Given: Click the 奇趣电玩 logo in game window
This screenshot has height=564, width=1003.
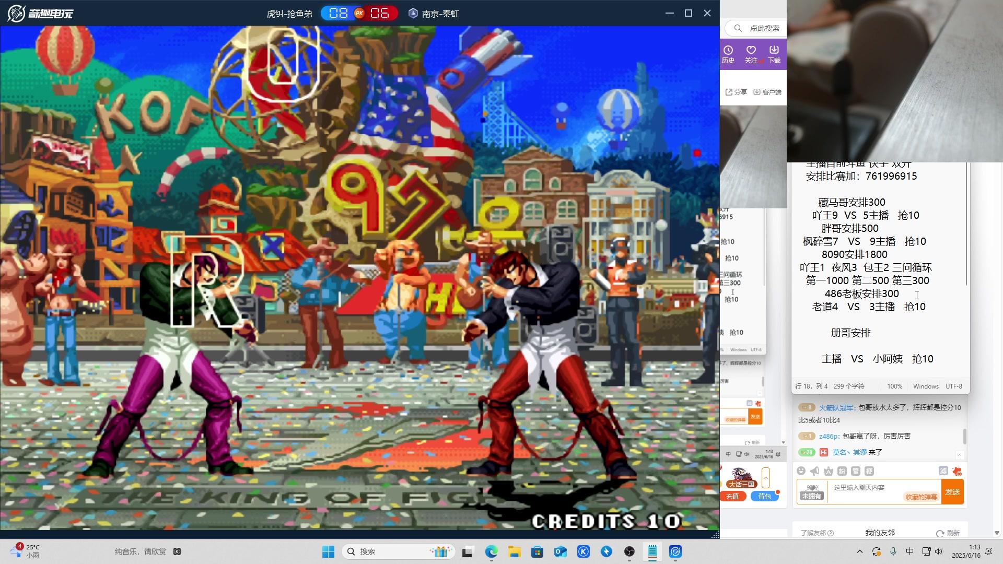Looking at the screenshot, I should pos(40,13).
